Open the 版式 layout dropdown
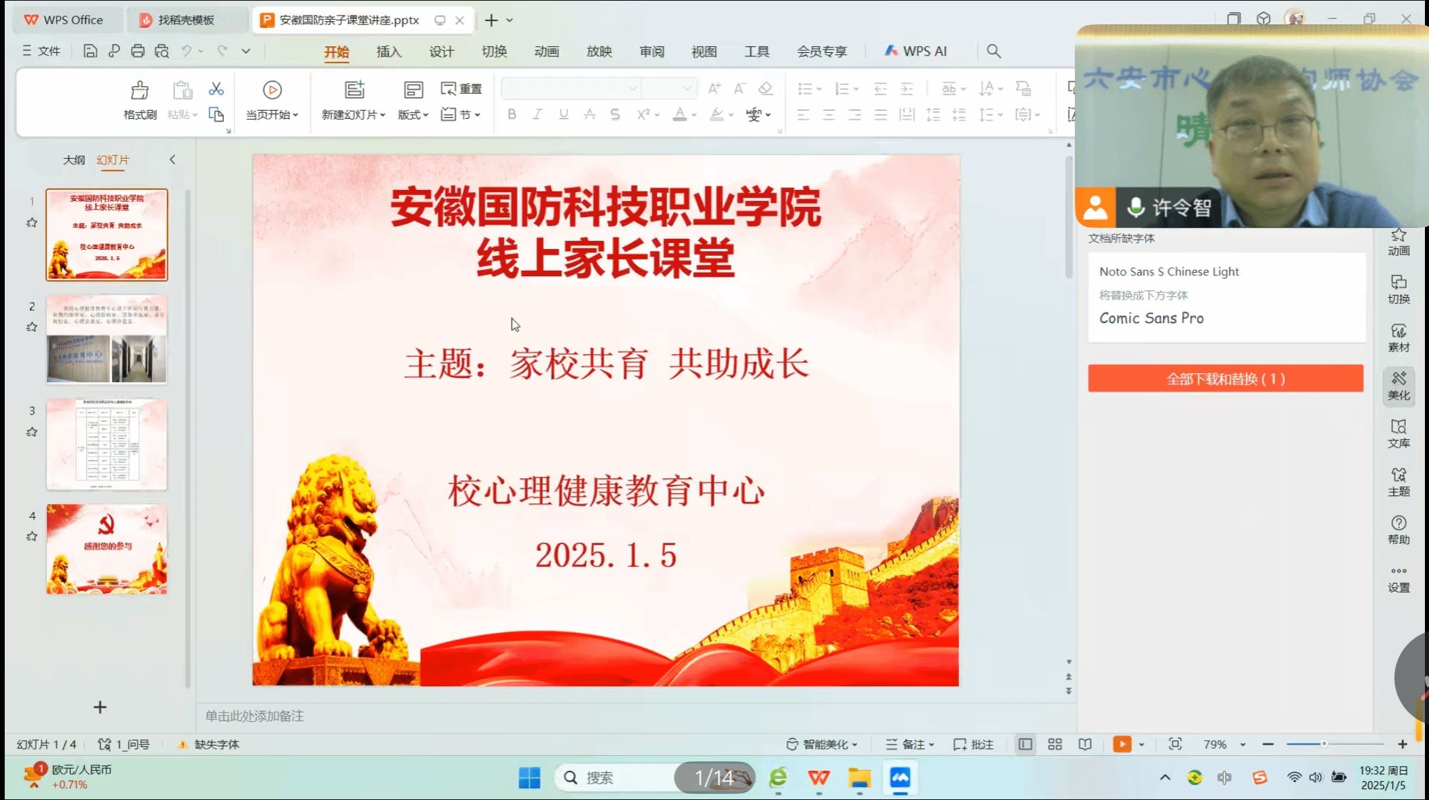 413,115
